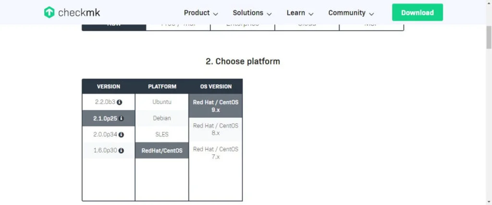The image size is (492, 205).
Task: Open info icon for version 1.6.0p30
Action: [x=121, y=151]
